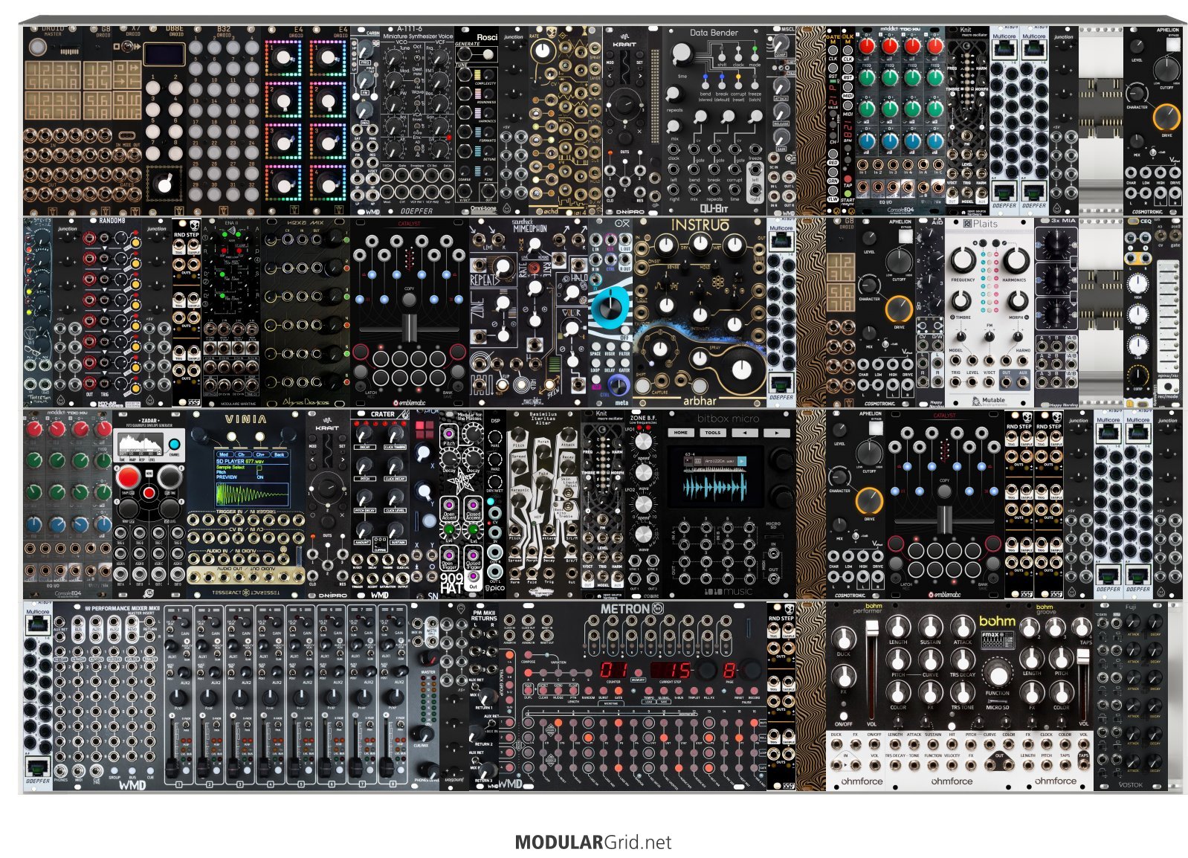Click the right arrow button on bitbox micro
This screenshot has width=1188, height=858.
tap(776, 432)
